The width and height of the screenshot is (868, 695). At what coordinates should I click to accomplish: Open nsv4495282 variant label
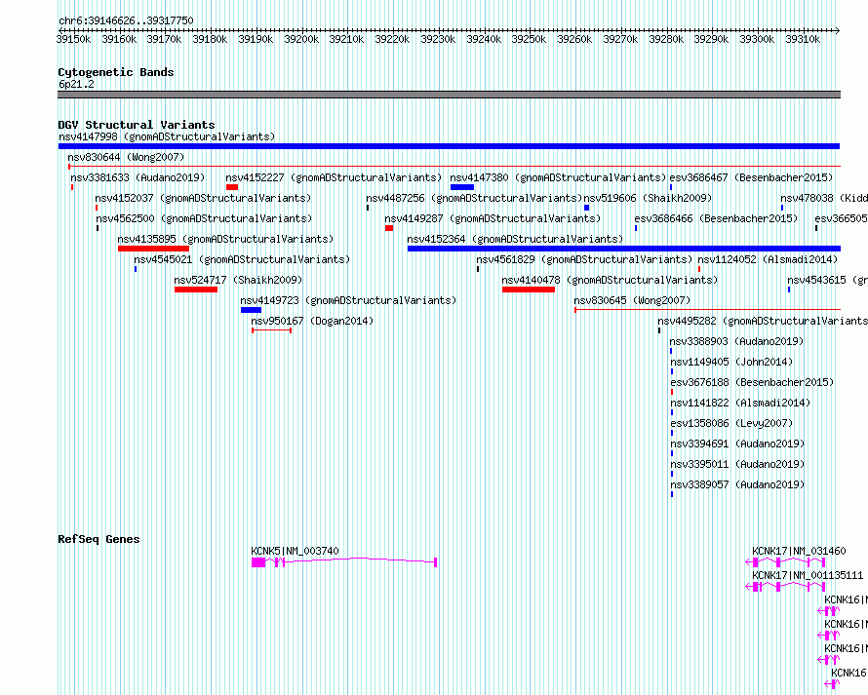click(763, 321)
